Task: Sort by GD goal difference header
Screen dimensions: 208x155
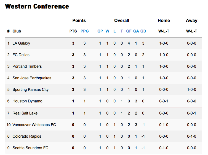Action: pos(143,31)
